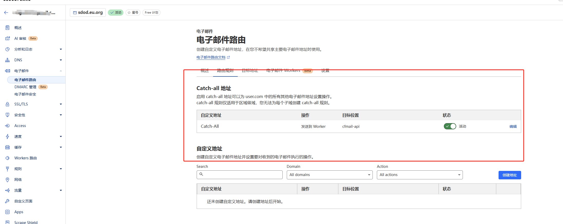
Task: Open 电子邮件路由 in sidebar
Action: tap(36, 80)
